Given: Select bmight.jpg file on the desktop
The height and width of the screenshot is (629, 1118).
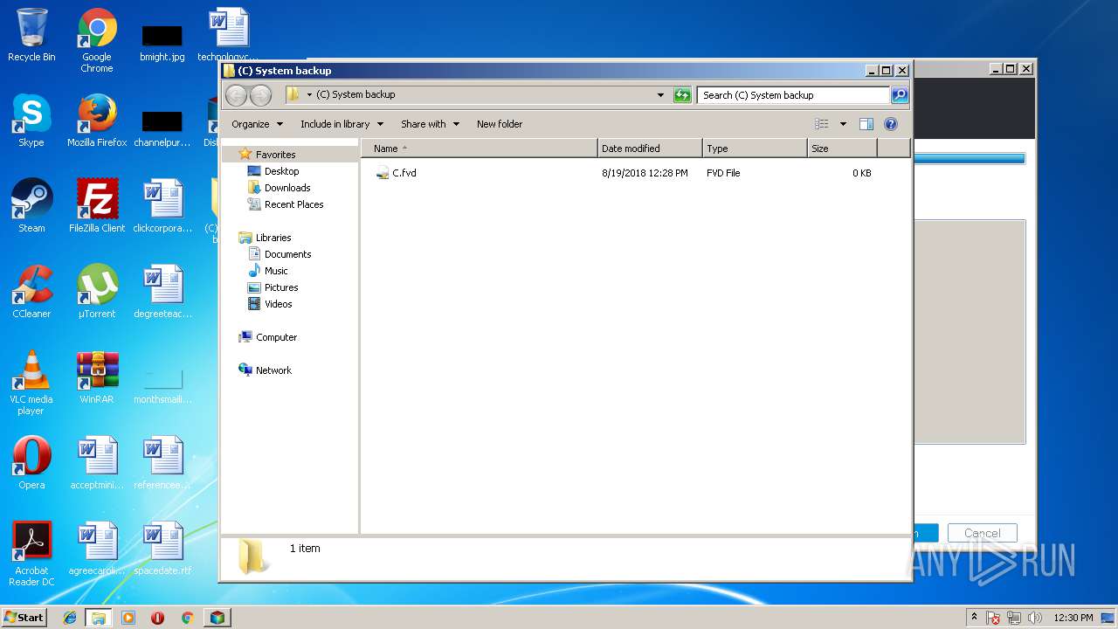Looking at the screenshot, I should (162, 41).
